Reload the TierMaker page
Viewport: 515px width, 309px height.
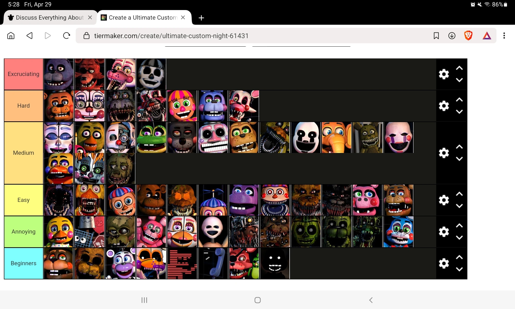tap(66, 36)
